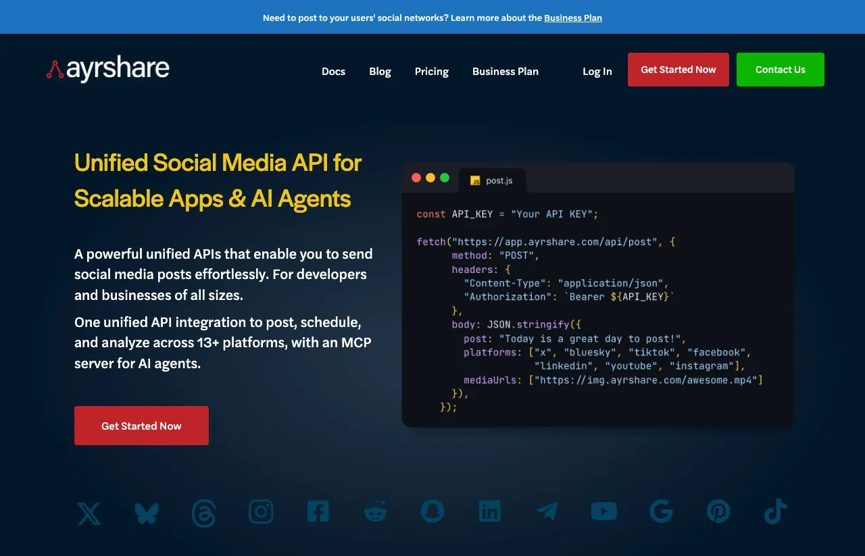Image resolution: width=865 pixels, height=556 pixels.
Task: Click the Facebook platform icon
Action: click(x=318, y=511)
